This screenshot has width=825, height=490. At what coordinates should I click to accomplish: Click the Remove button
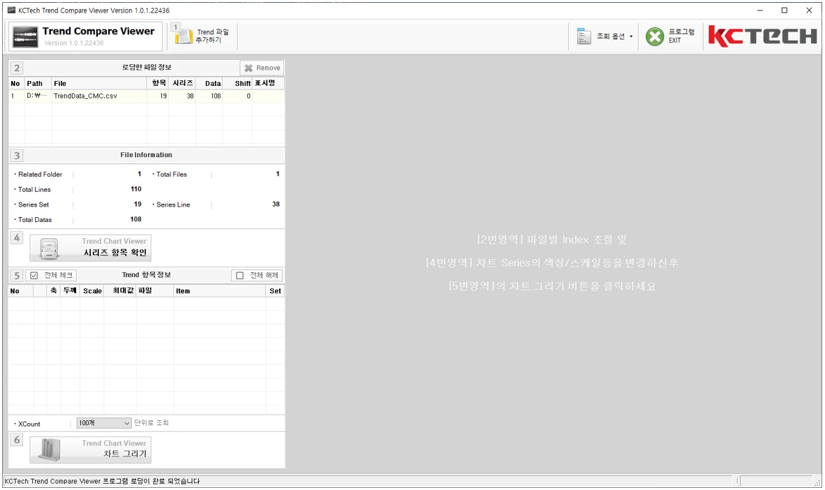262,68
